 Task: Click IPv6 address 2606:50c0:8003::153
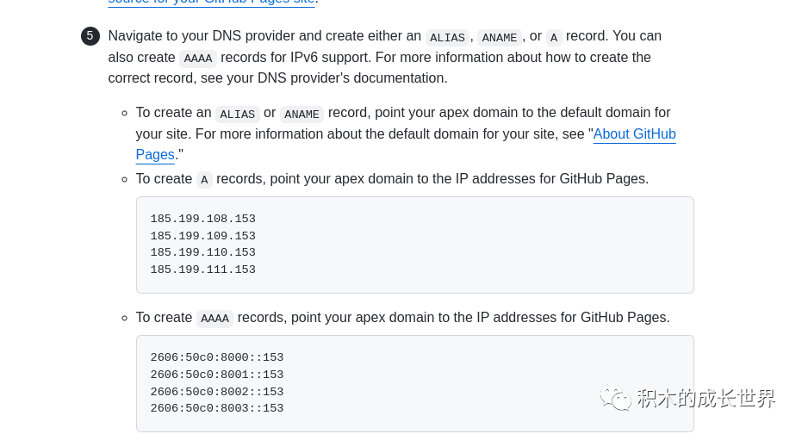click(x=217, y=408)
